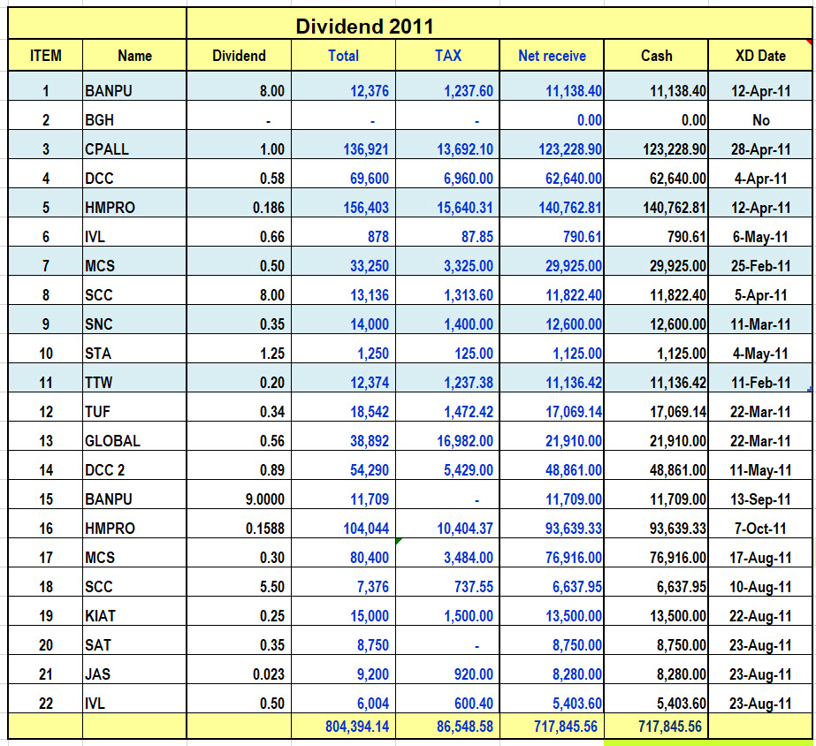Select Dividend cell 5.50

click(x=239, y=582)
